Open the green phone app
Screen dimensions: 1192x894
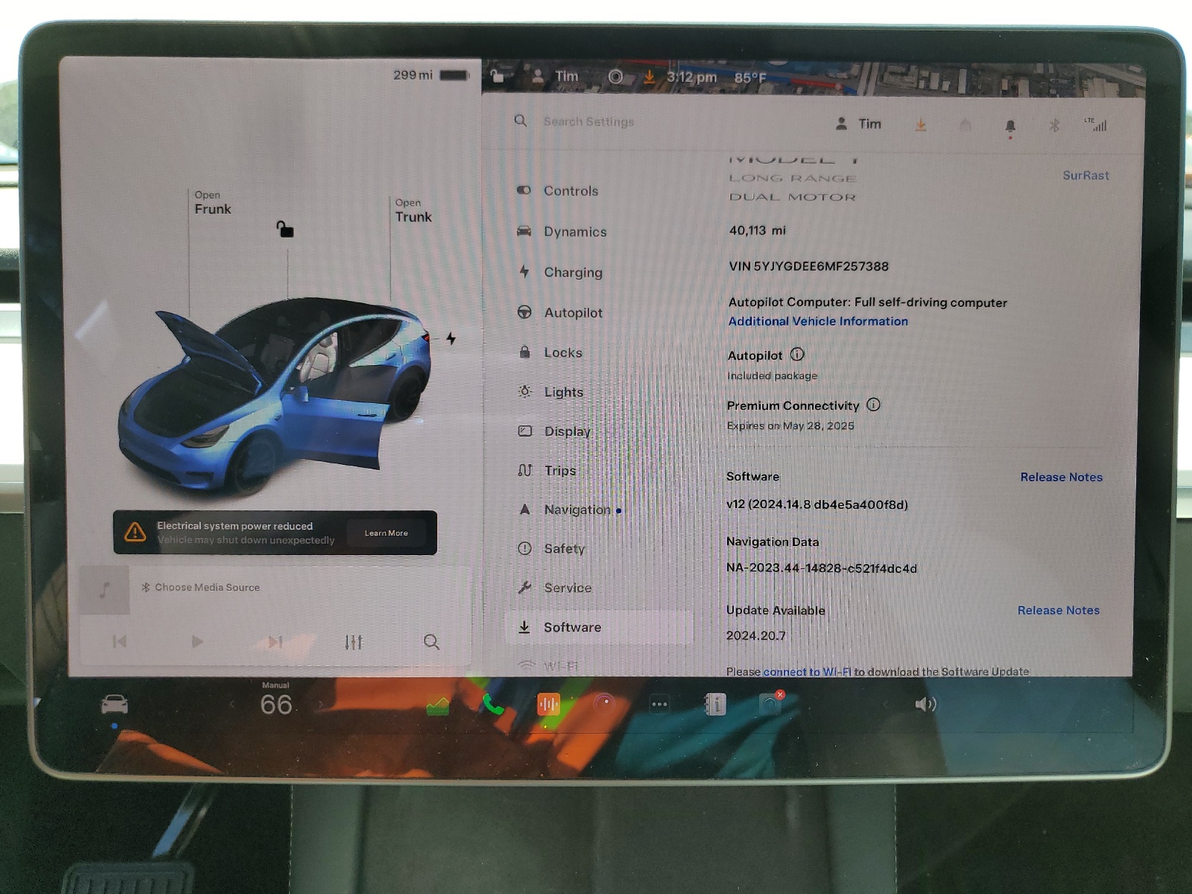click(x=492, y=704)
